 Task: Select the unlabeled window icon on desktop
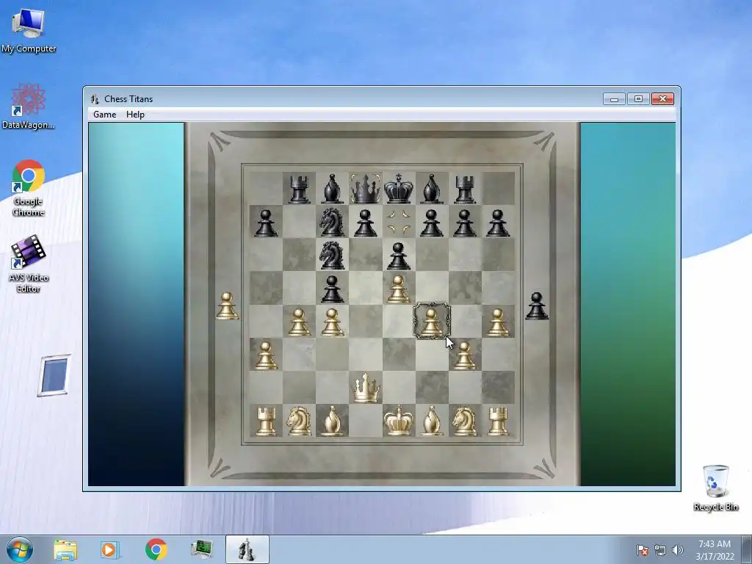click(54, 375)
